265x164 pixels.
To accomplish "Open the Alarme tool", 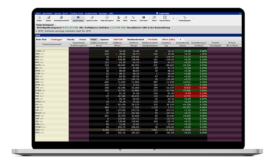I will [133, 19].
